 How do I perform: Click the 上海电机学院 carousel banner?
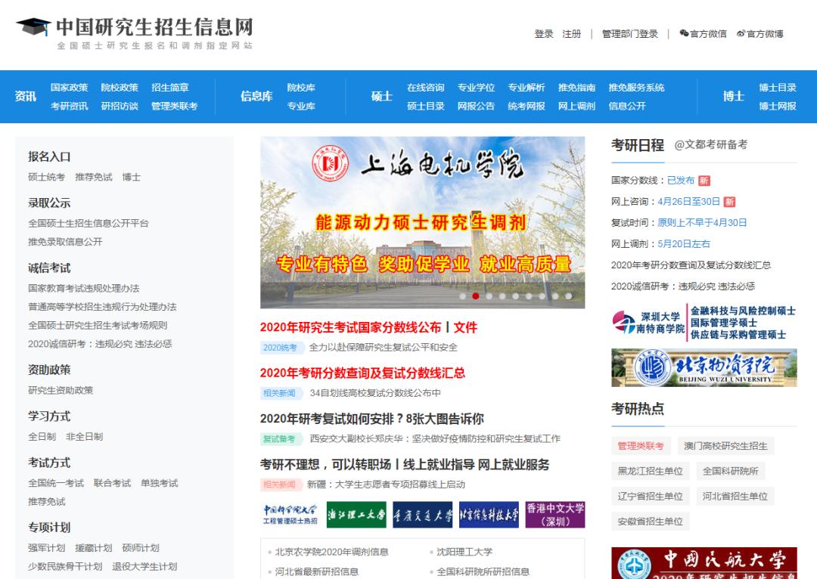[x=420, y=219]
